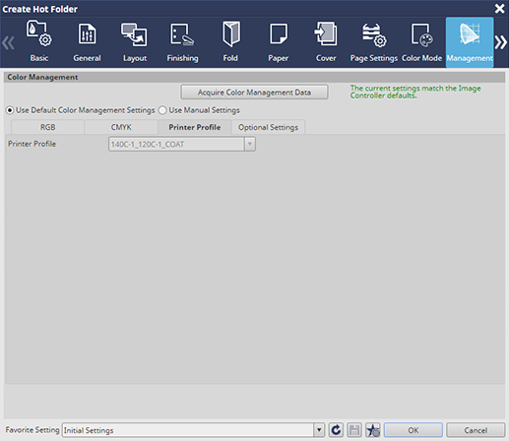The image size is (509, 441).
Task: Click the register favorite star icon
Action: (x=373, y=430)
